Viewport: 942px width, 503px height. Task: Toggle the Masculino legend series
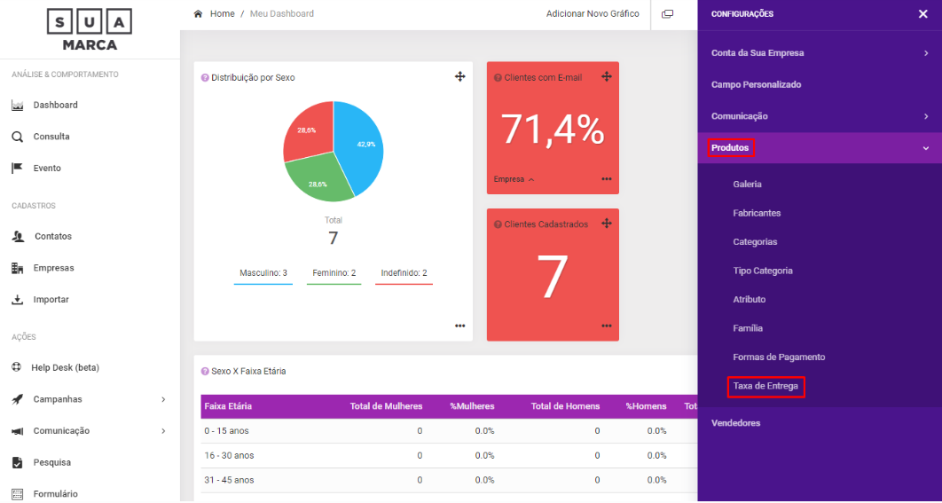(263, 273)
